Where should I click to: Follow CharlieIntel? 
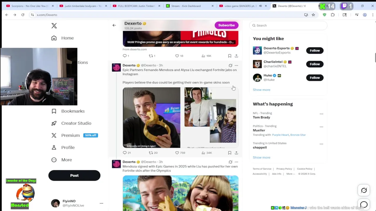click(315, 64)
